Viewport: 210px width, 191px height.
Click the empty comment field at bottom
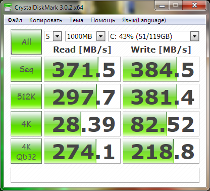click(105, 175)
